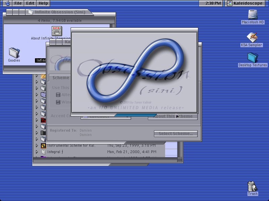The image size is (269, 201).
Task: Click the Select Scheme... button
Action: click(x=176, y=134)
